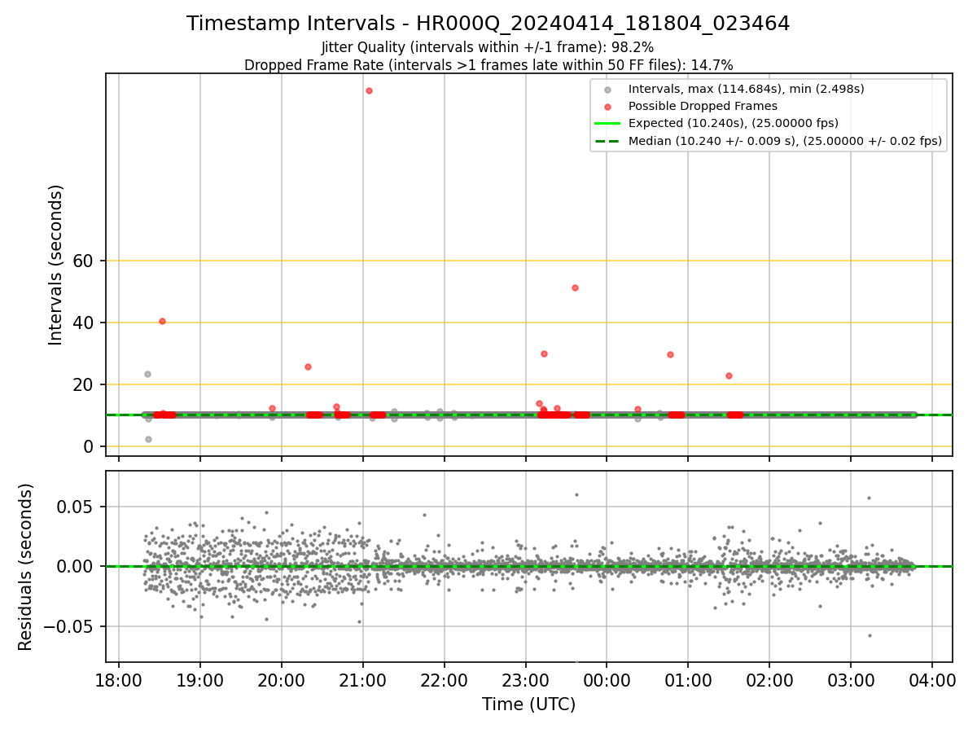Click the x-axis tick label 03:00

tap(851, 679)
